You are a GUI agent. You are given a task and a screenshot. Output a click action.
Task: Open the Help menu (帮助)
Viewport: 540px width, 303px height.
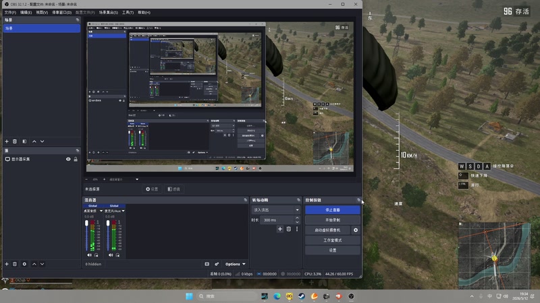pyautogui.click(x=144, y=12)
